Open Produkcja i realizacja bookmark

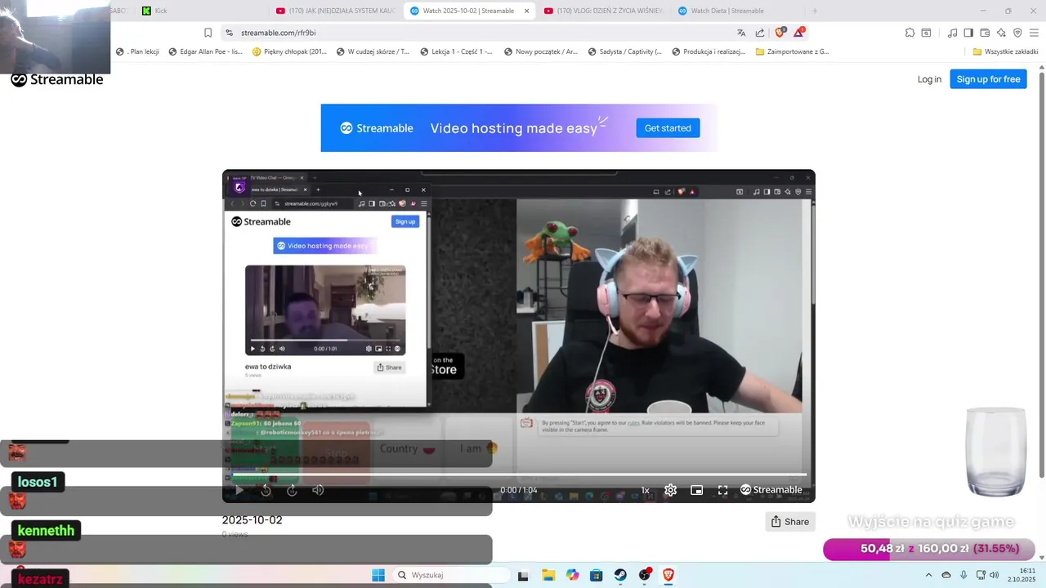pyautogui.click(x=709, y=51)
